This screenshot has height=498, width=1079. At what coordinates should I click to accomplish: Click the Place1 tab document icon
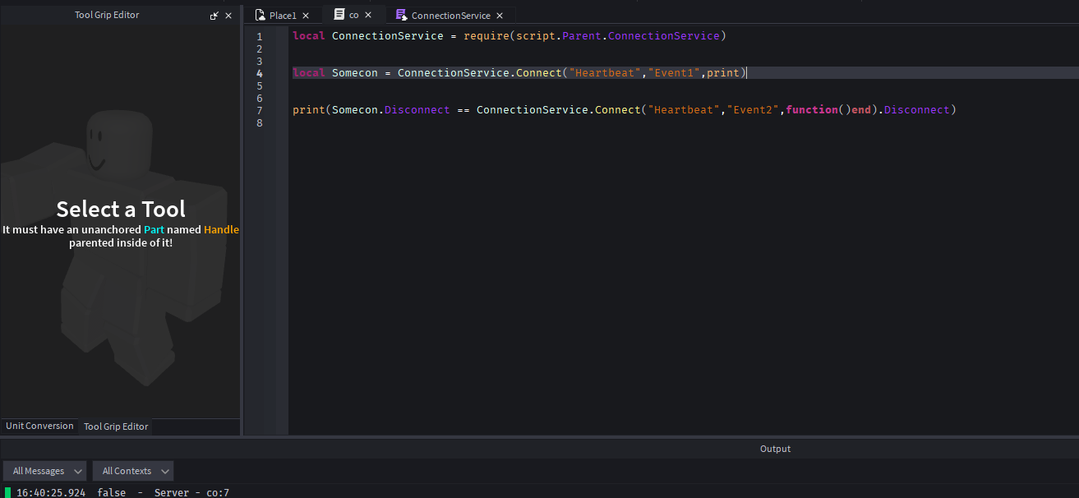click(260, 16)
